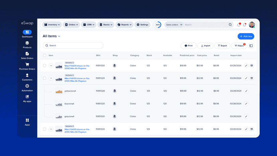This screenshot has width=277, height=156.
Task: Open Customers in the sidebar
Action: (x=27, y=77)
